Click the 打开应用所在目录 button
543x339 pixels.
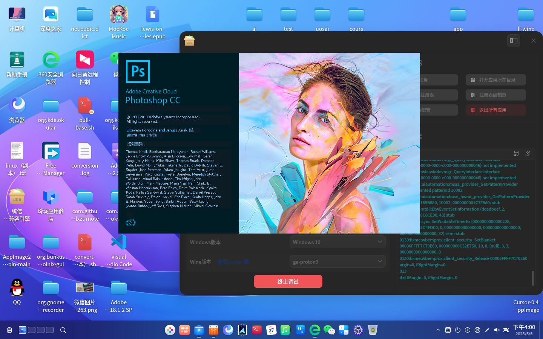(496, 80)
